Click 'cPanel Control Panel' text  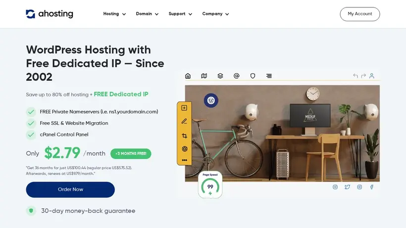64,135
